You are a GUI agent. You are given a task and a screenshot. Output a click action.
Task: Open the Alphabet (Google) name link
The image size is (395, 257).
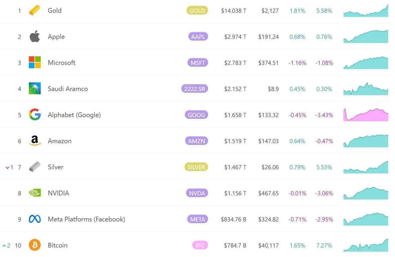74,115
